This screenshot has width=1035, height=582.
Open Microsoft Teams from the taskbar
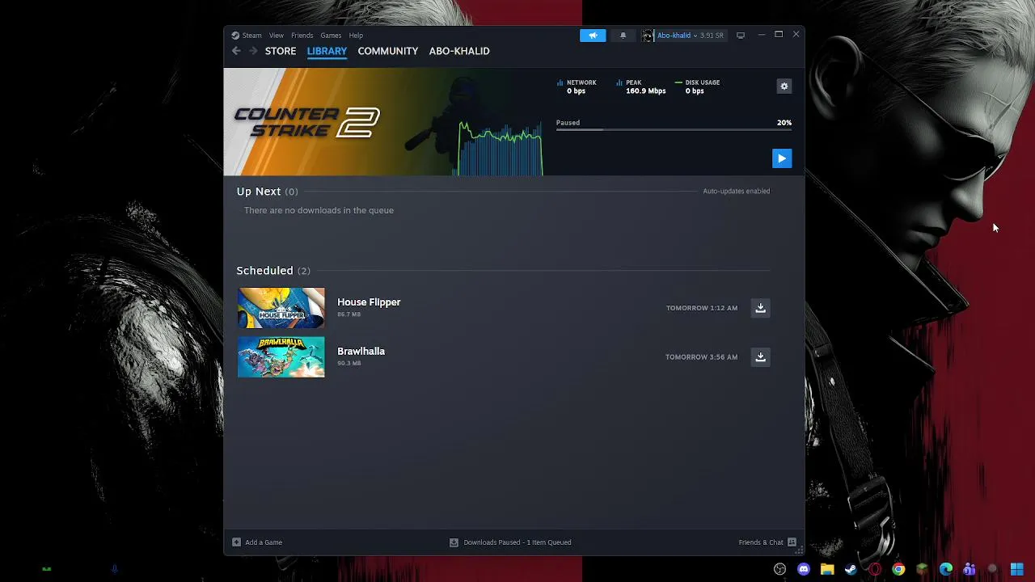click(970, 569)
